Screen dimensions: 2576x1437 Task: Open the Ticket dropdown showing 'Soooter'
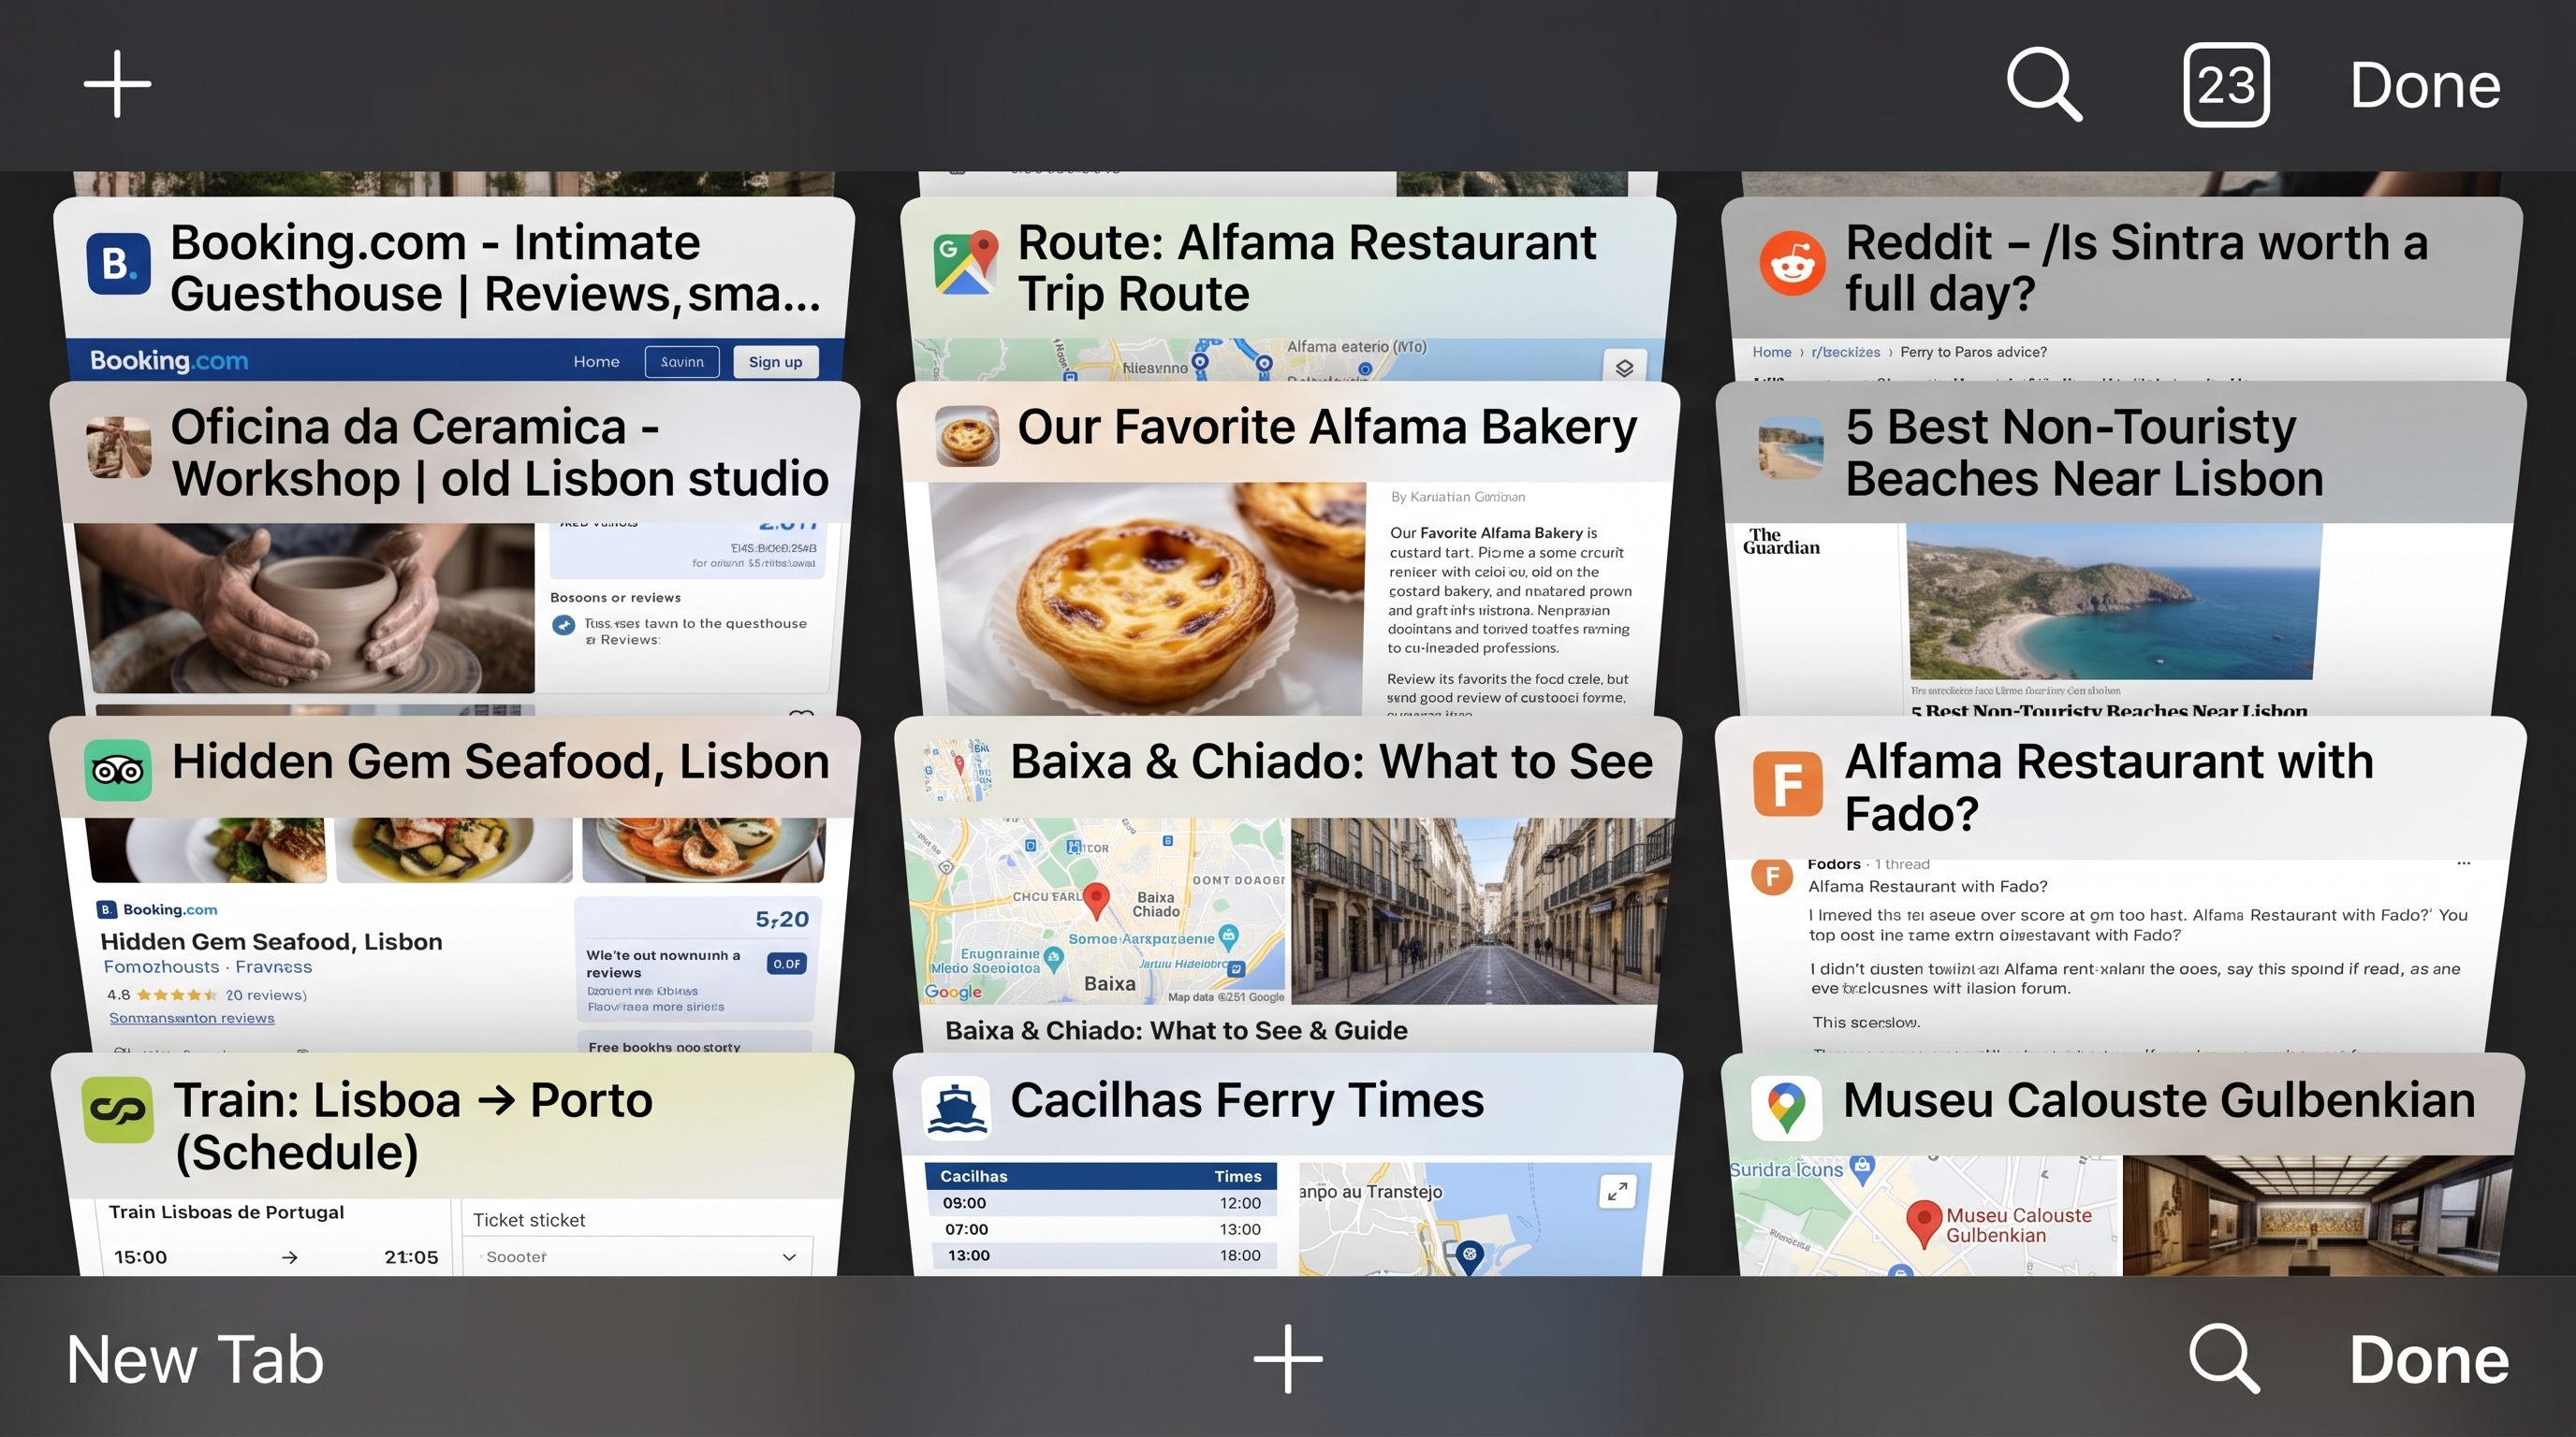point(638,1256)
